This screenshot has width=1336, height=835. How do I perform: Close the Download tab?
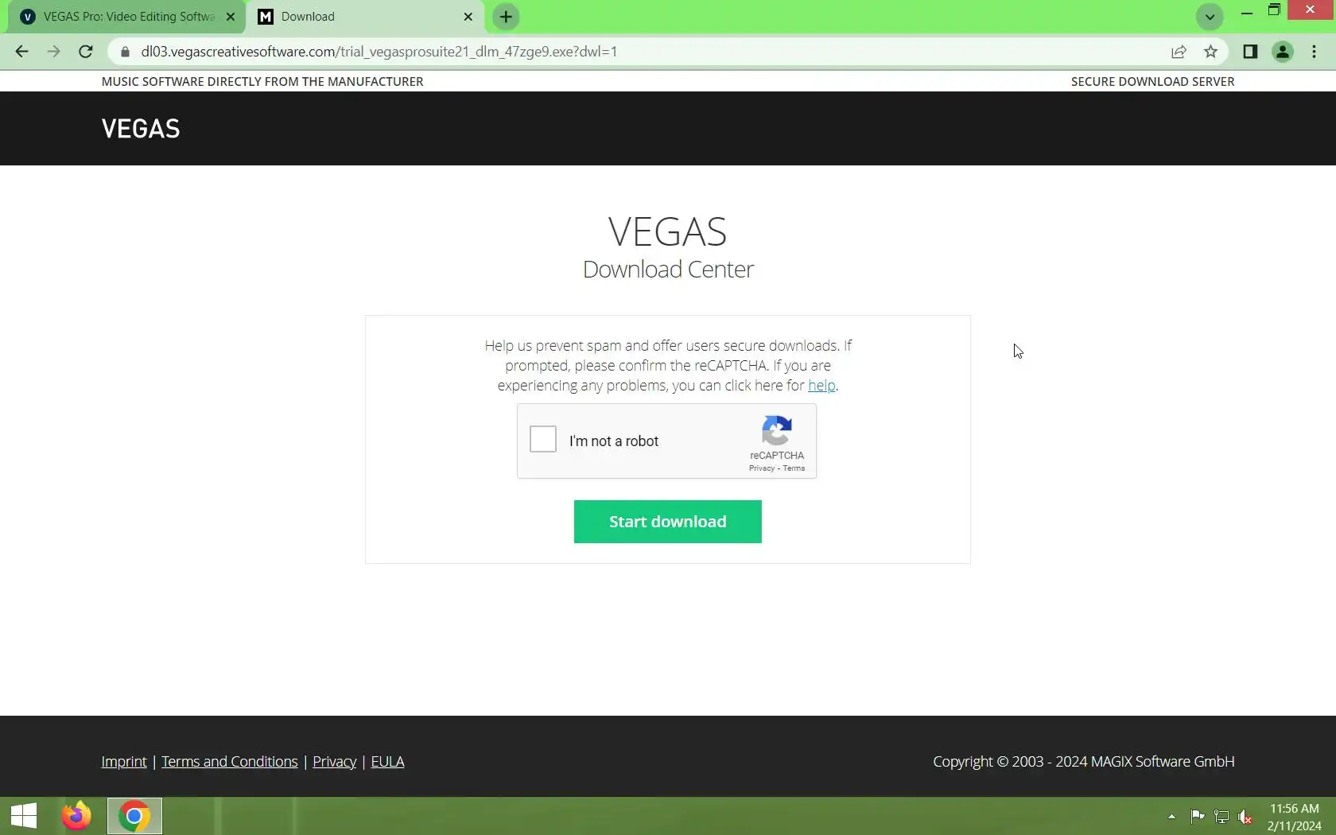tap(468, 17)
